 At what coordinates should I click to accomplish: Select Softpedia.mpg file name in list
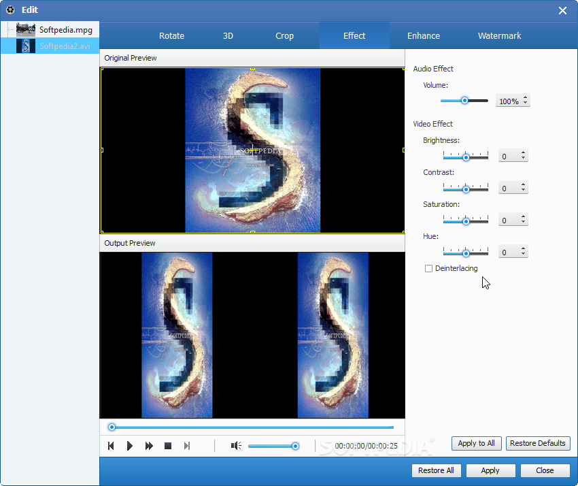66,30
